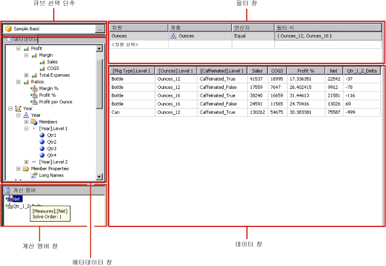Screen dimensions: 386x266
Task: Click the Dimension filter column header (차원)
Action: tap(139, 28)
